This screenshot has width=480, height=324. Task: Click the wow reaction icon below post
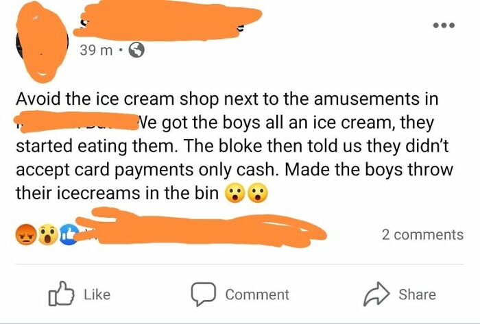pos(48,234)
